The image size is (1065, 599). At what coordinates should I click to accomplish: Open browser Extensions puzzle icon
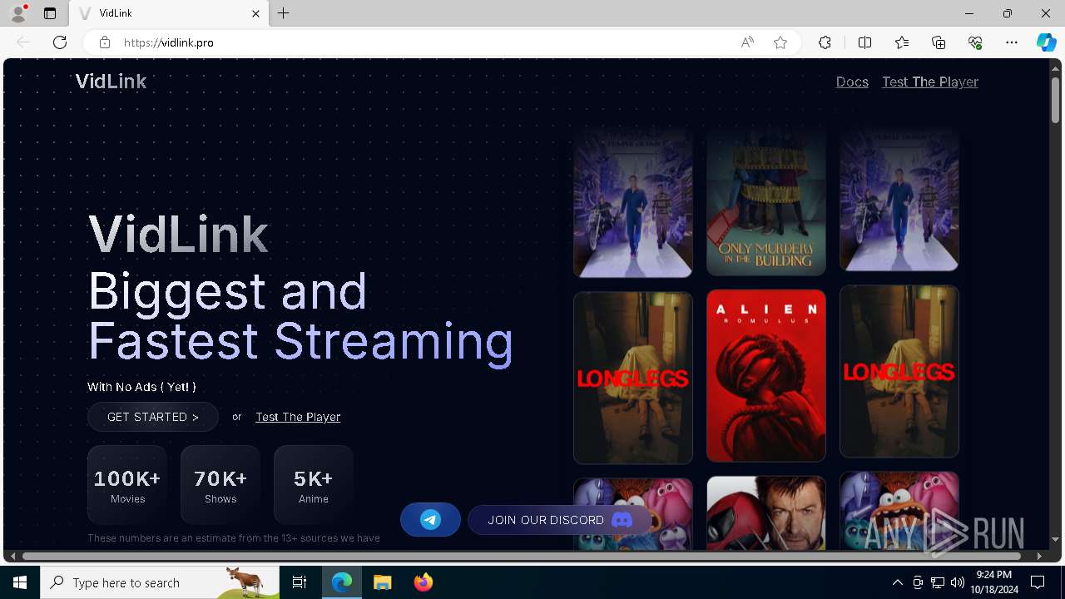[x=825, y=42]
